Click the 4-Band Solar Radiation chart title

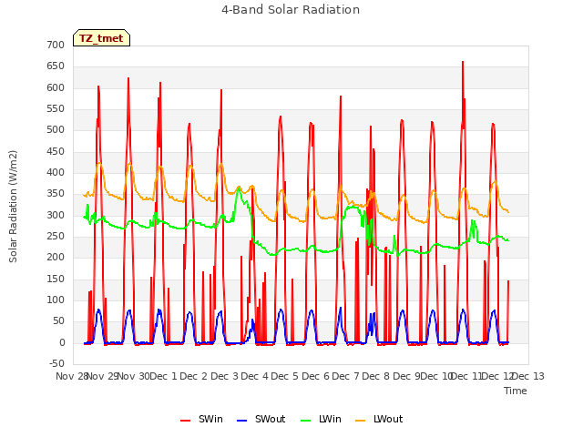pos(291,10)
